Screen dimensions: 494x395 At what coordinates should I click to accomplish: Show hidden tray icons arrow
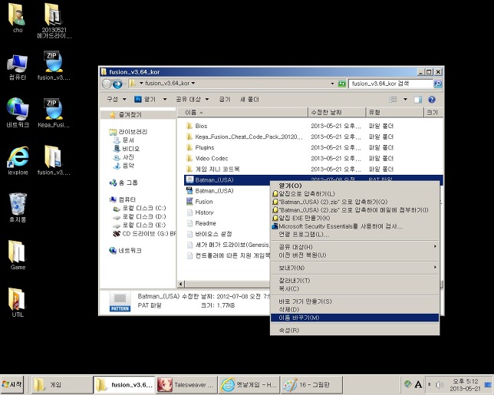(429, 384)
